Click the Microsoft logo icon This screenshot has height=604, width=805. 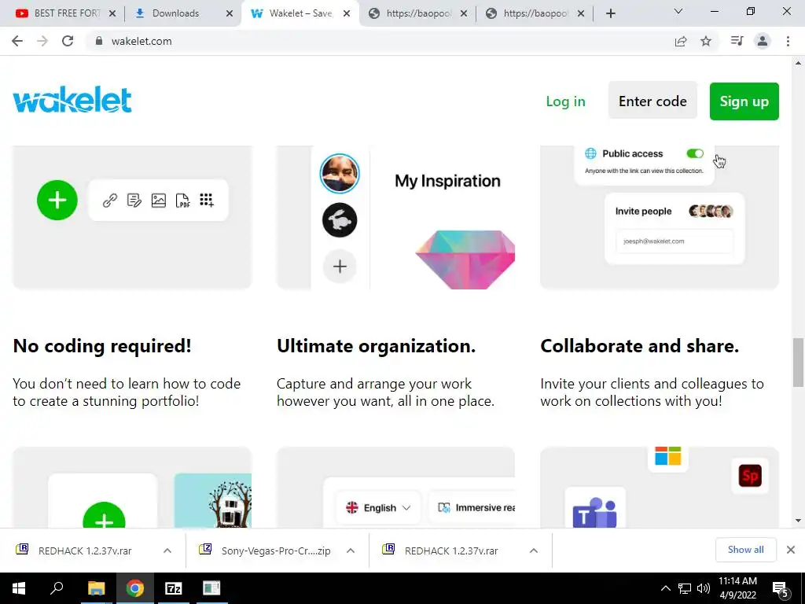pyautogui.click(x=668, y=455)
